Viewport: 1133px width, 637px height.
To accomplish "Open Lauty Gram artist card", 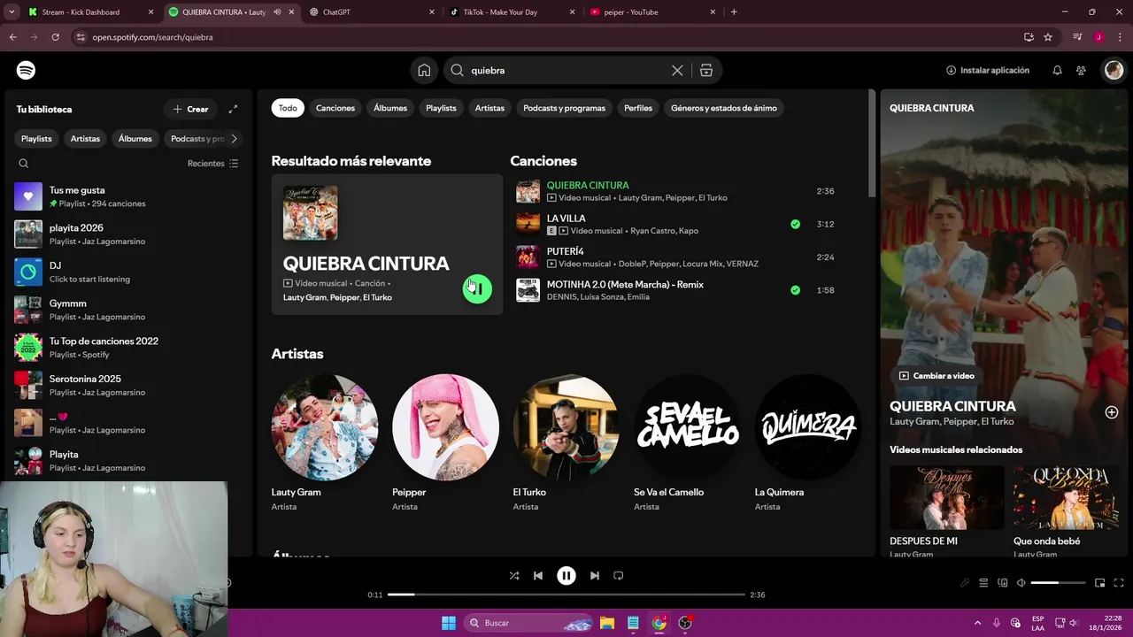I will (x=324, y=441).
